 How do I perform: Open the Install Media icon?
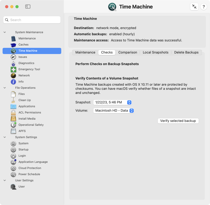[x=13, y=119]
